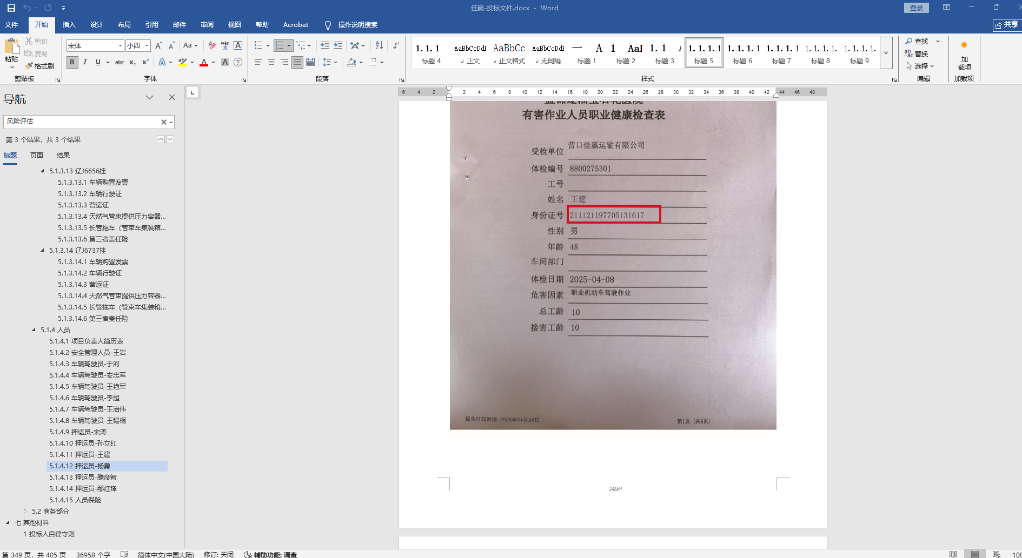The image size is (1022, 558).
Task: Toggle show/hide paragraph marks
Action: [x=396, y=46]
